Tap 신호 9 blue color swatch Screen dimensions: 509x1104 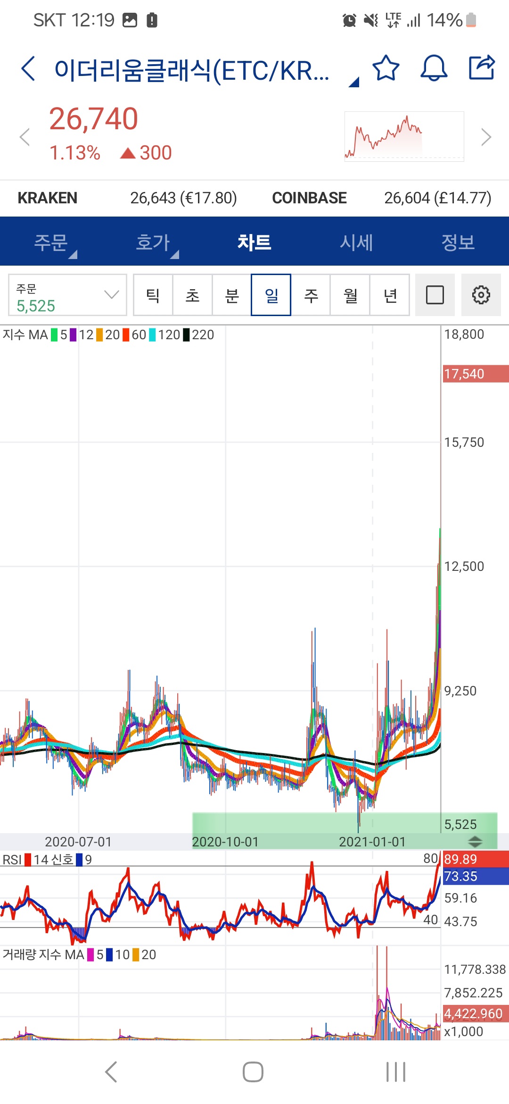[79, 860]
